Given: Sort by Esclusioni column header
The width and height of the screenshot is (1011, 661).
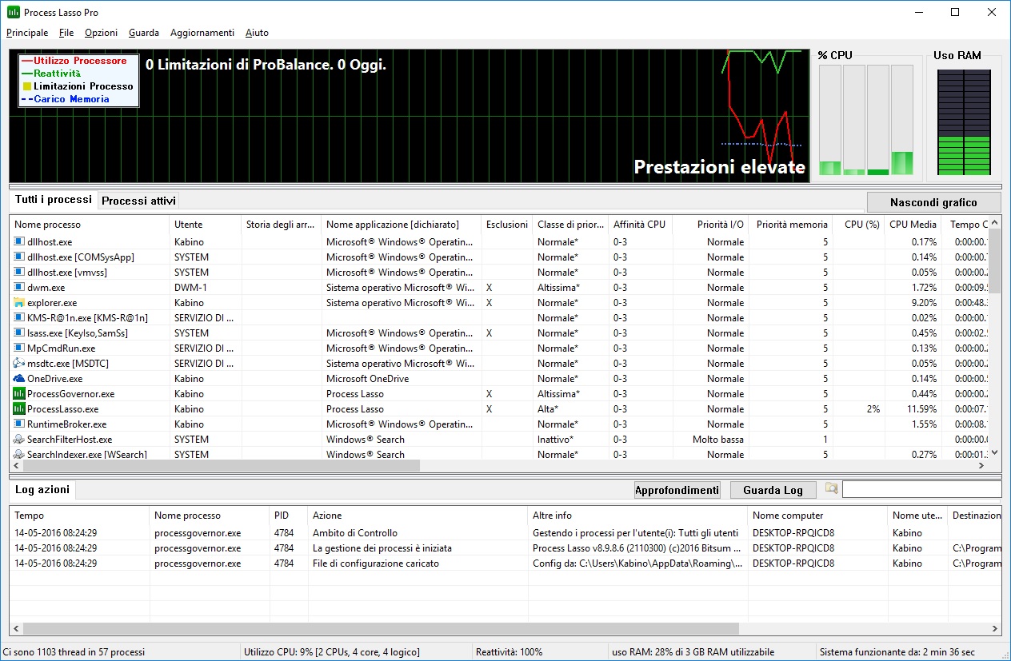Looking at the screenshot, I should [506, 225].
